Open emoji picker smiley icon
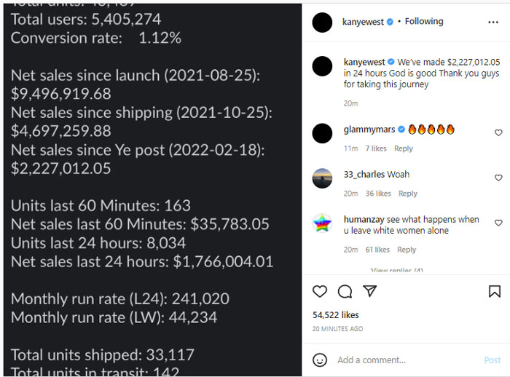The image size is (510, 377). (320, 360)
